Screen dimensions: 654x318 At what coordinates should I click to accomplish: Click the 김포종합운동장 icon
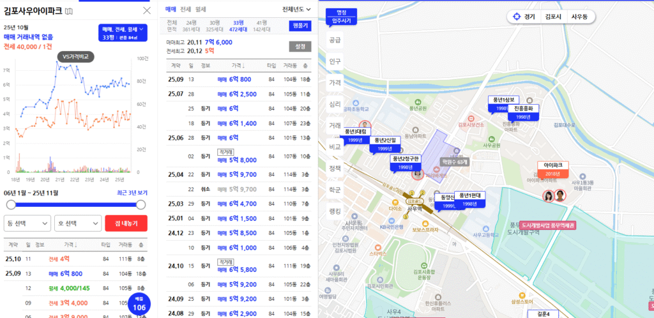[424, 265]
